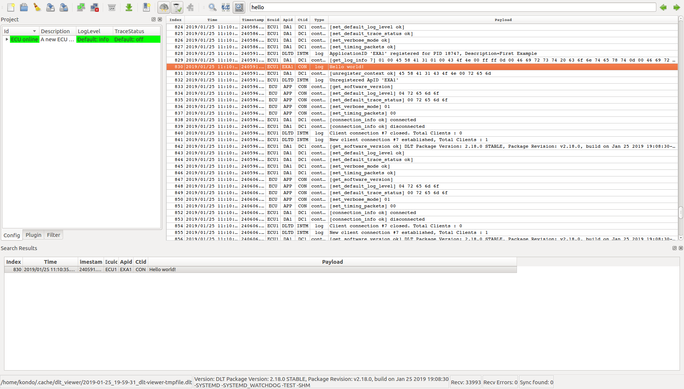This screenshot has width=684, height=389.
Task: Click the temp file path in status bar
Action: tap(96, 382)
